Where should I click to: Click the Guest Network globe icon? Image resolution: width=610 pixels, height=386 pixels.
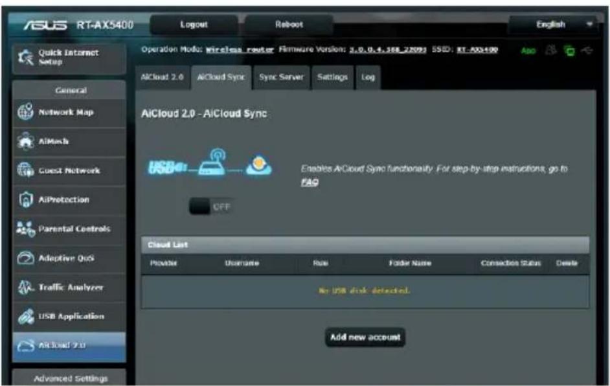point(26,170)
